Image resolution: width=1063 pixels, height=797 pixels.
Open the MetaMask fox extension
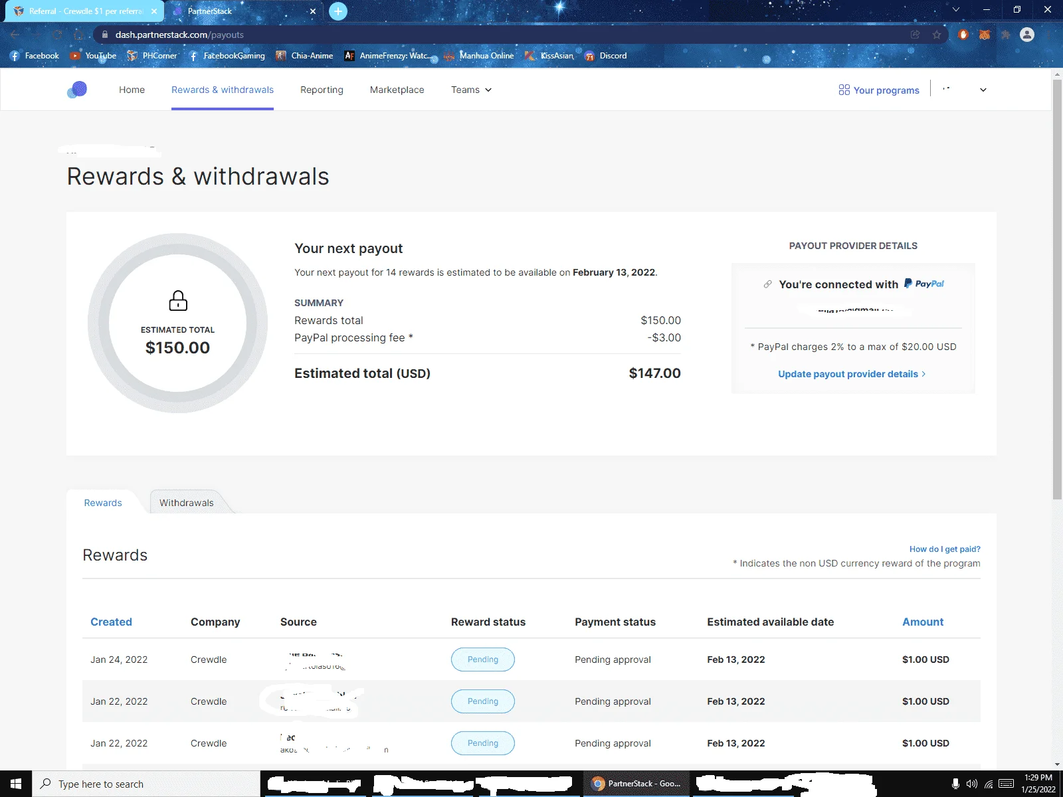coord(985,35)
